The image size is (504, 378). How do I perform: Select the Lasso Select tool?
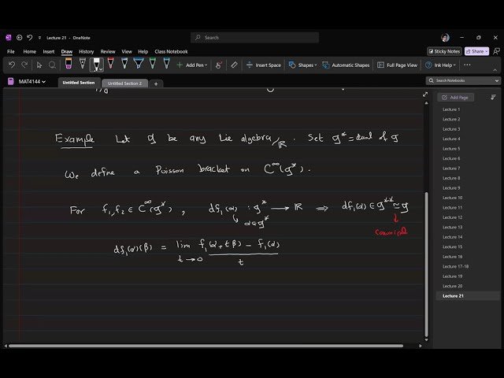click(x=52, y=65)
